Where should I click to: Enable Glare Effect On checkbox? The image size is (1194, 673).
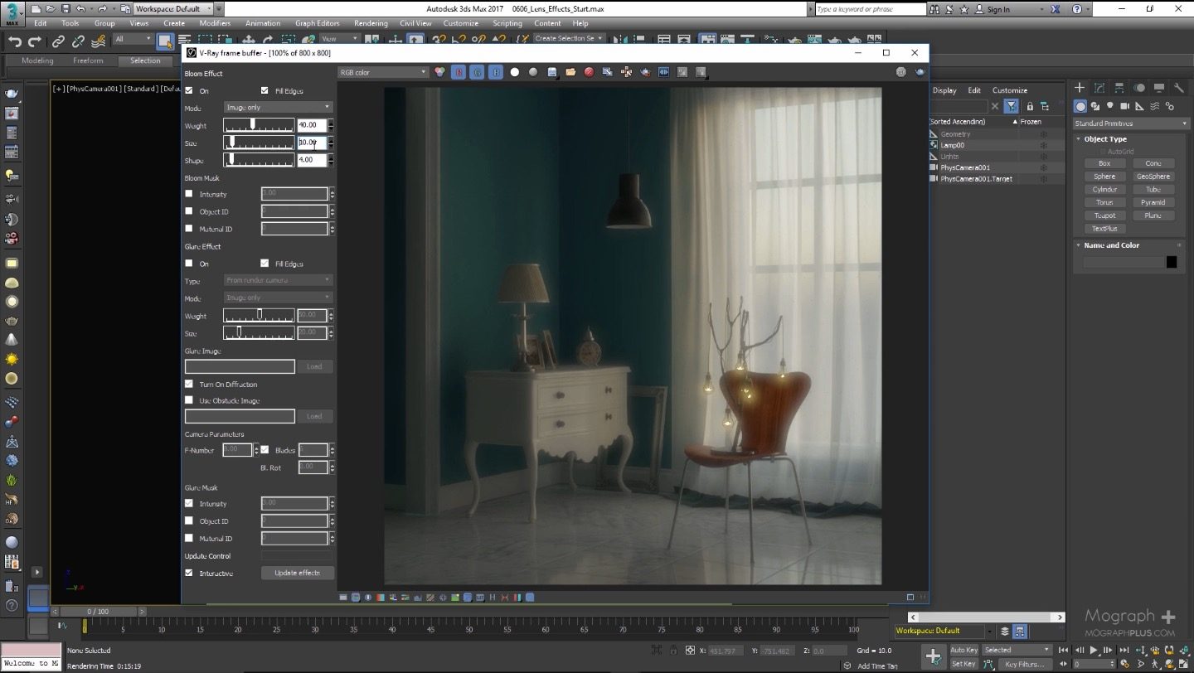(x=189, y=264)
